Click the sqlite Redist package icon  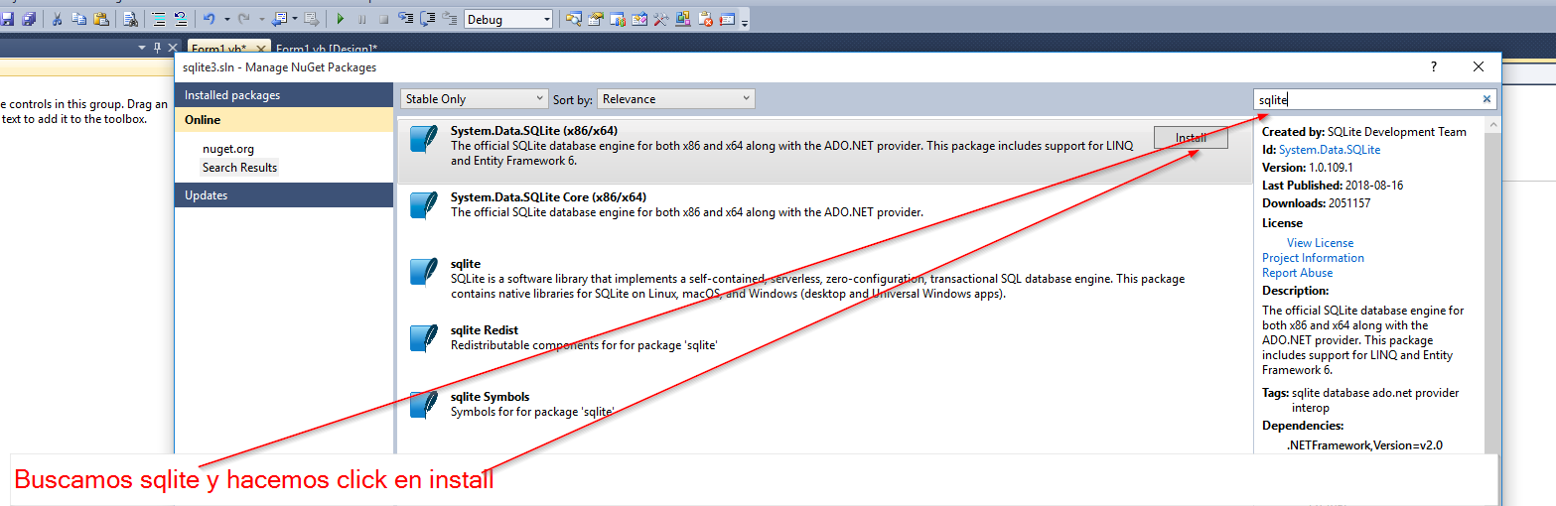point(424,338)
